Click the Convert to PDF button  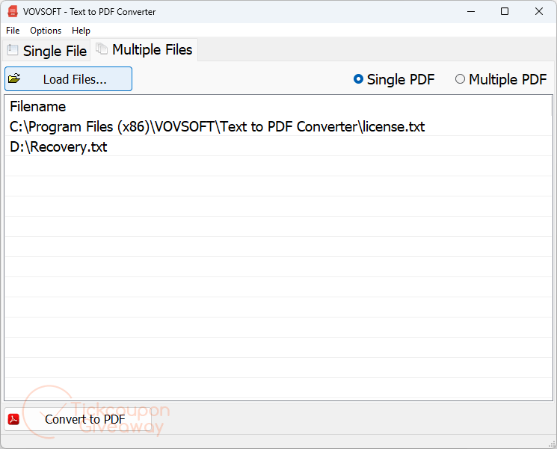click(78, 419)
